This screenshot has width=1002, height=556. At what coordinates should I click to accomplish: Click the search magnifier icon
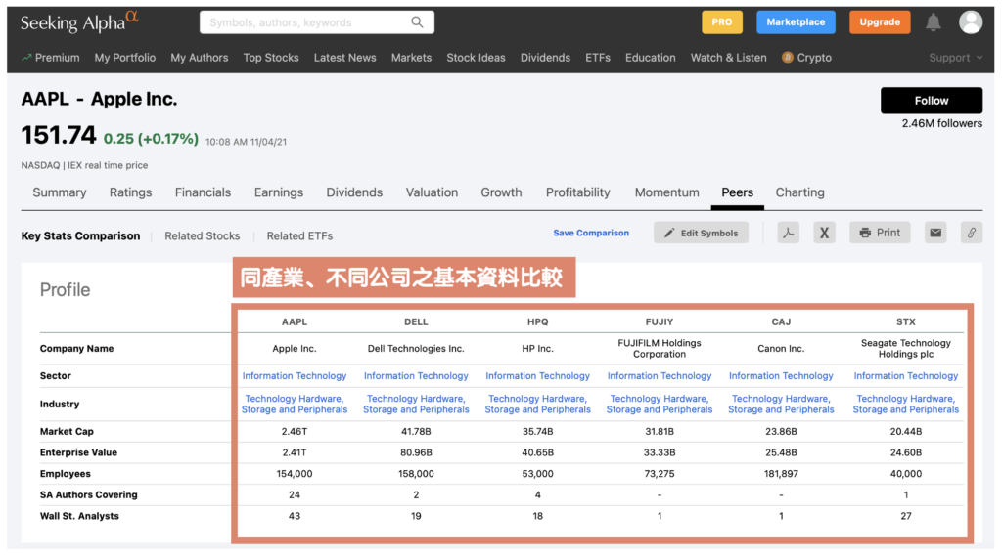[x=417, y=22]
